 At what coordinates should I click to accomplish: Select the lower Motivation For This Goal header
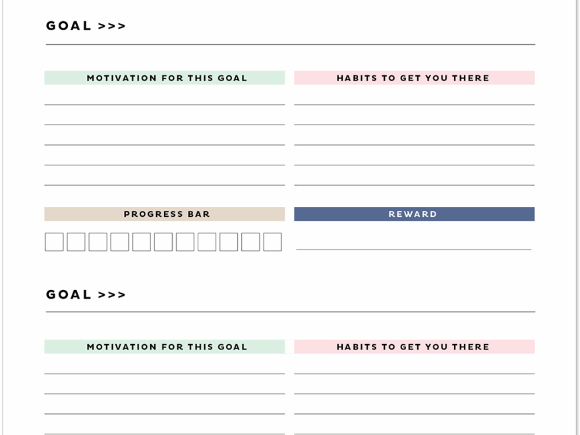point(165,347)
